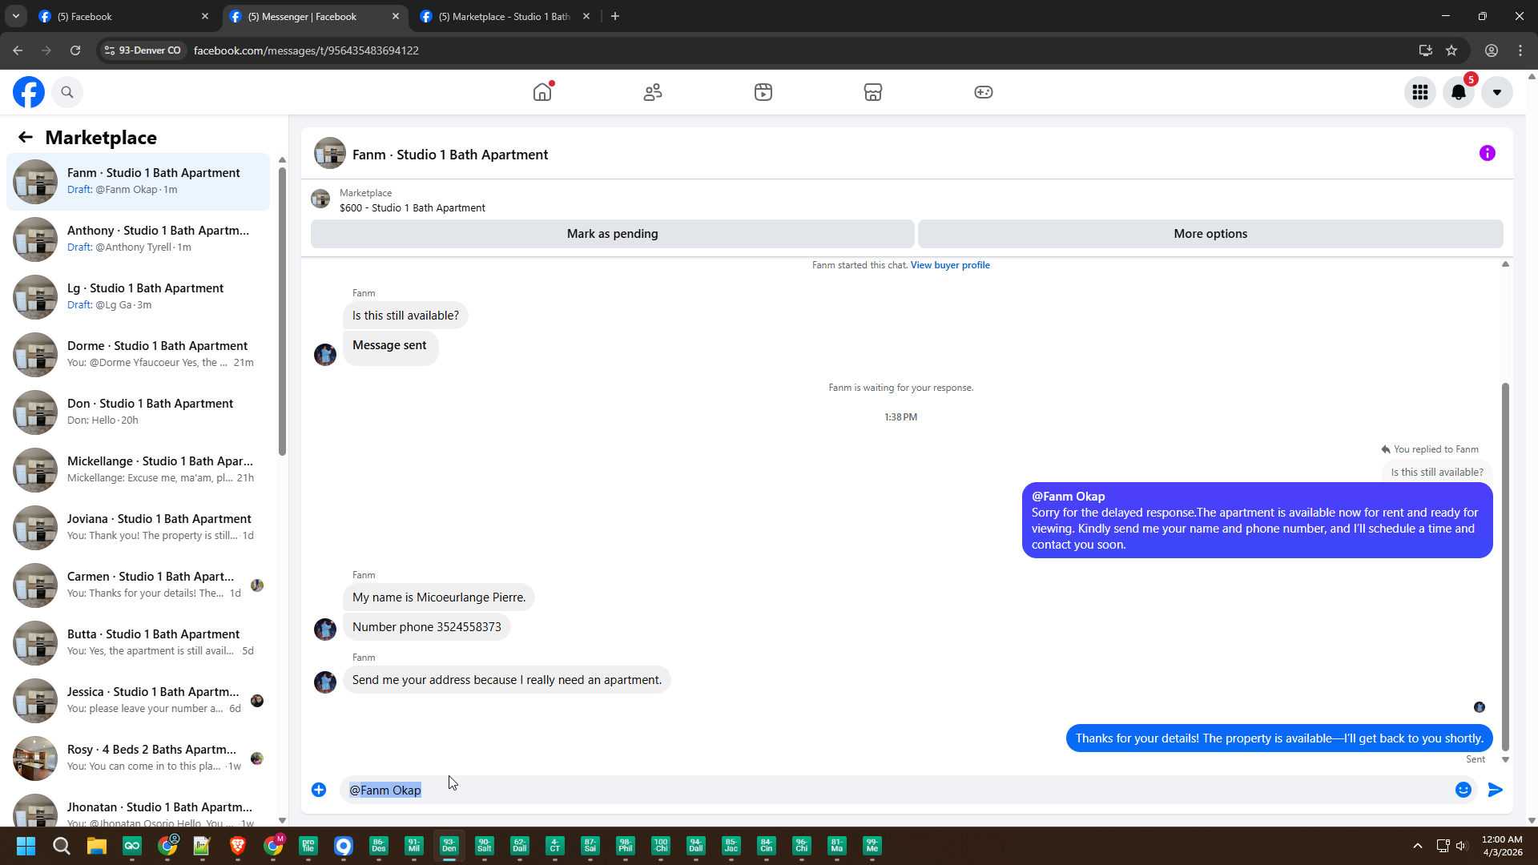Screen dimensions: 1538x865
Task: Open the Chrome three-dot menu
Action: point(1520,50)
